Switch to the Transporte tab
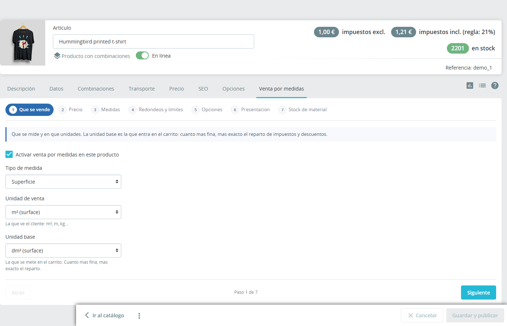The height and width of the screenshot is (326, 507). pyautogui.click(x=142, y=89)
